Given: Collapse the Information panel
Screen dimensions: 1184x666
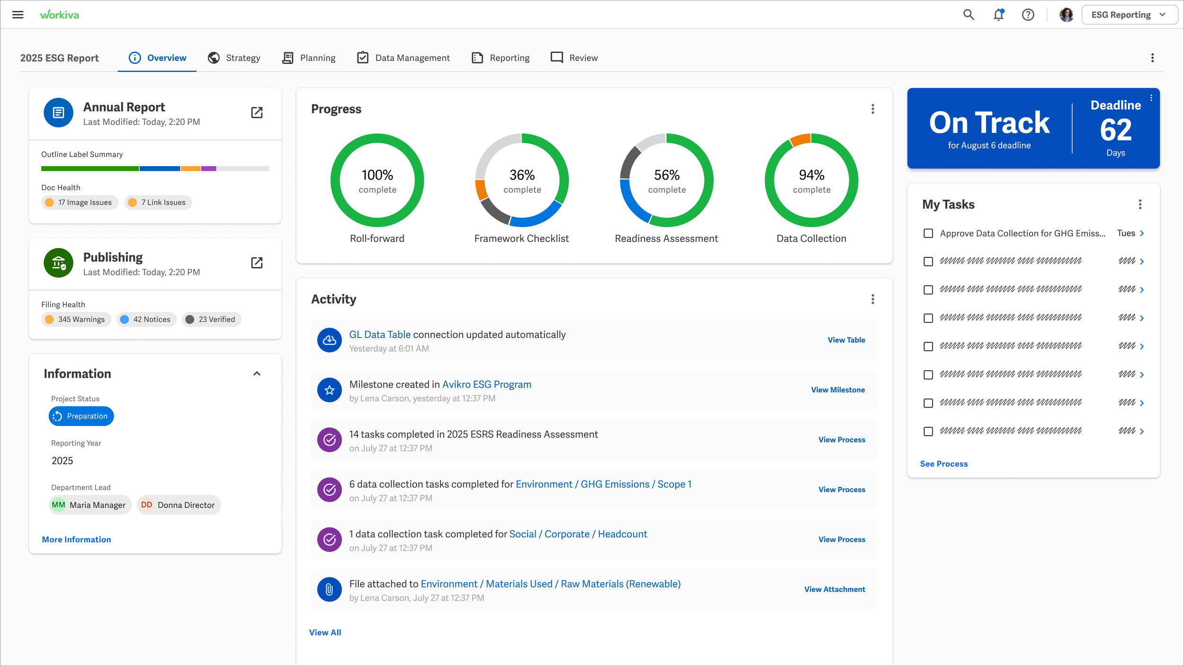Looking at the screenshot, I should pos(257,373).
